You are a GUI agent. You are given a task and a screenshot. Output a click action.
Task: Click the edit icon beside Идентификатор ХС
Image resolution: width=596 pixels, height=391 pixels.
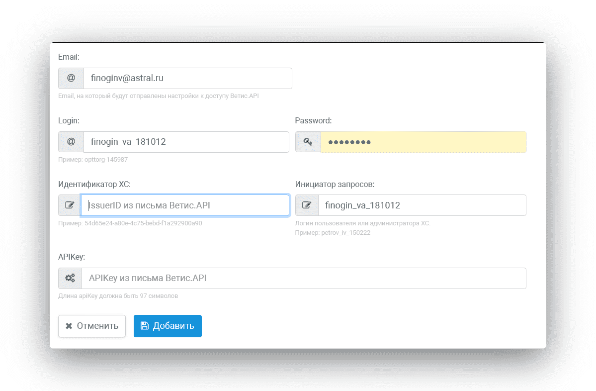[70, 205]
